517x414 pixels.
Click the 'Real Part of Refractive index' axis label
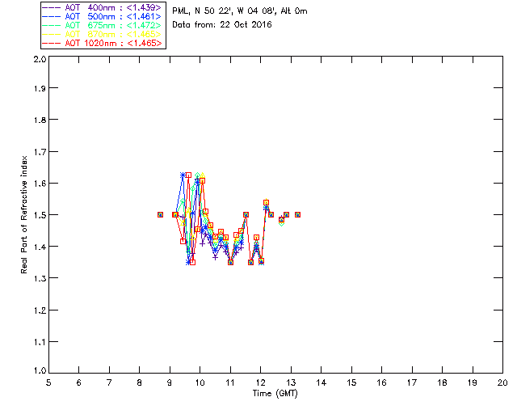coord(23,214)
